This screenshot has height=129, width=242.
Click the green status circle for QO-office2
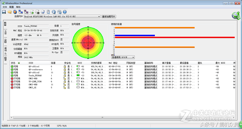[x=12, y=72]
